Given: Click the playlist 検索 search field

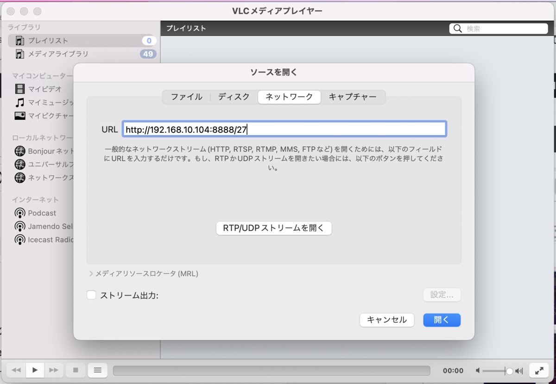Looking at the screenshot, I should 499,29.
